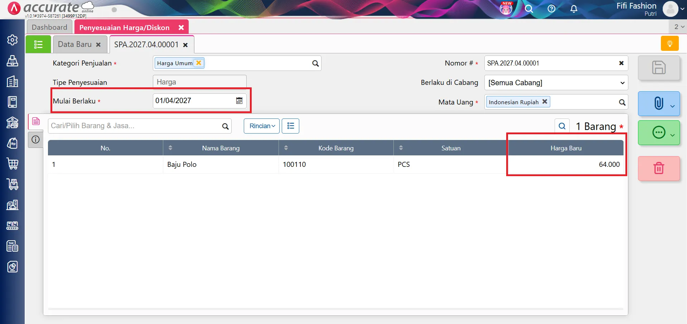Open the general ledger book sidebar icon
687x324 pixels.
13,102
